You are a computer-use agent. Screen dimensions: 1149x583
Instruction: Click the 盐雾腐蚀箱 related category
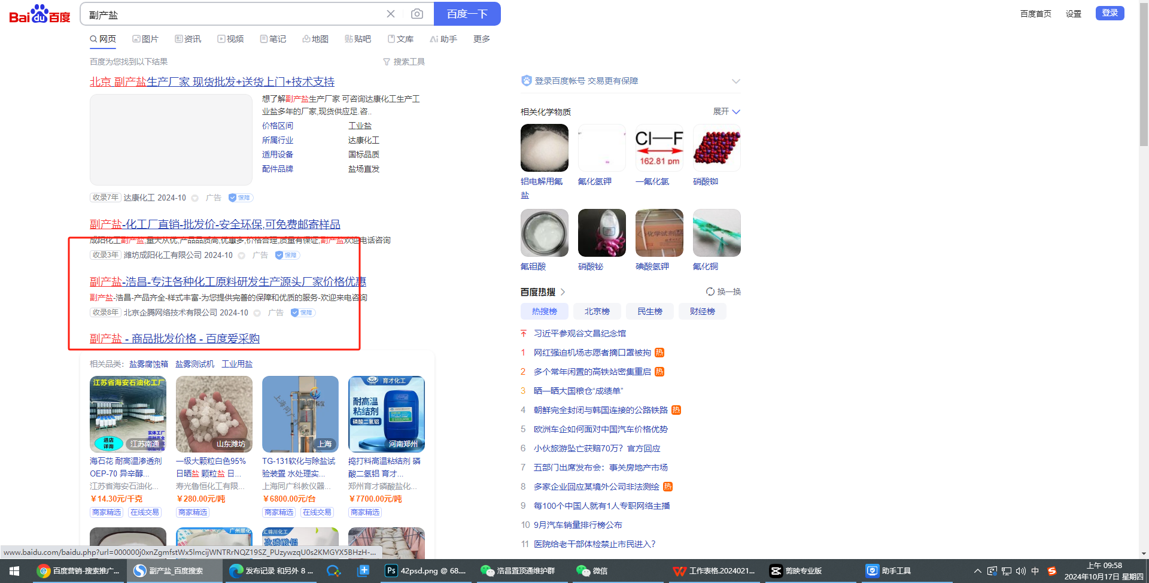point(149,364)
